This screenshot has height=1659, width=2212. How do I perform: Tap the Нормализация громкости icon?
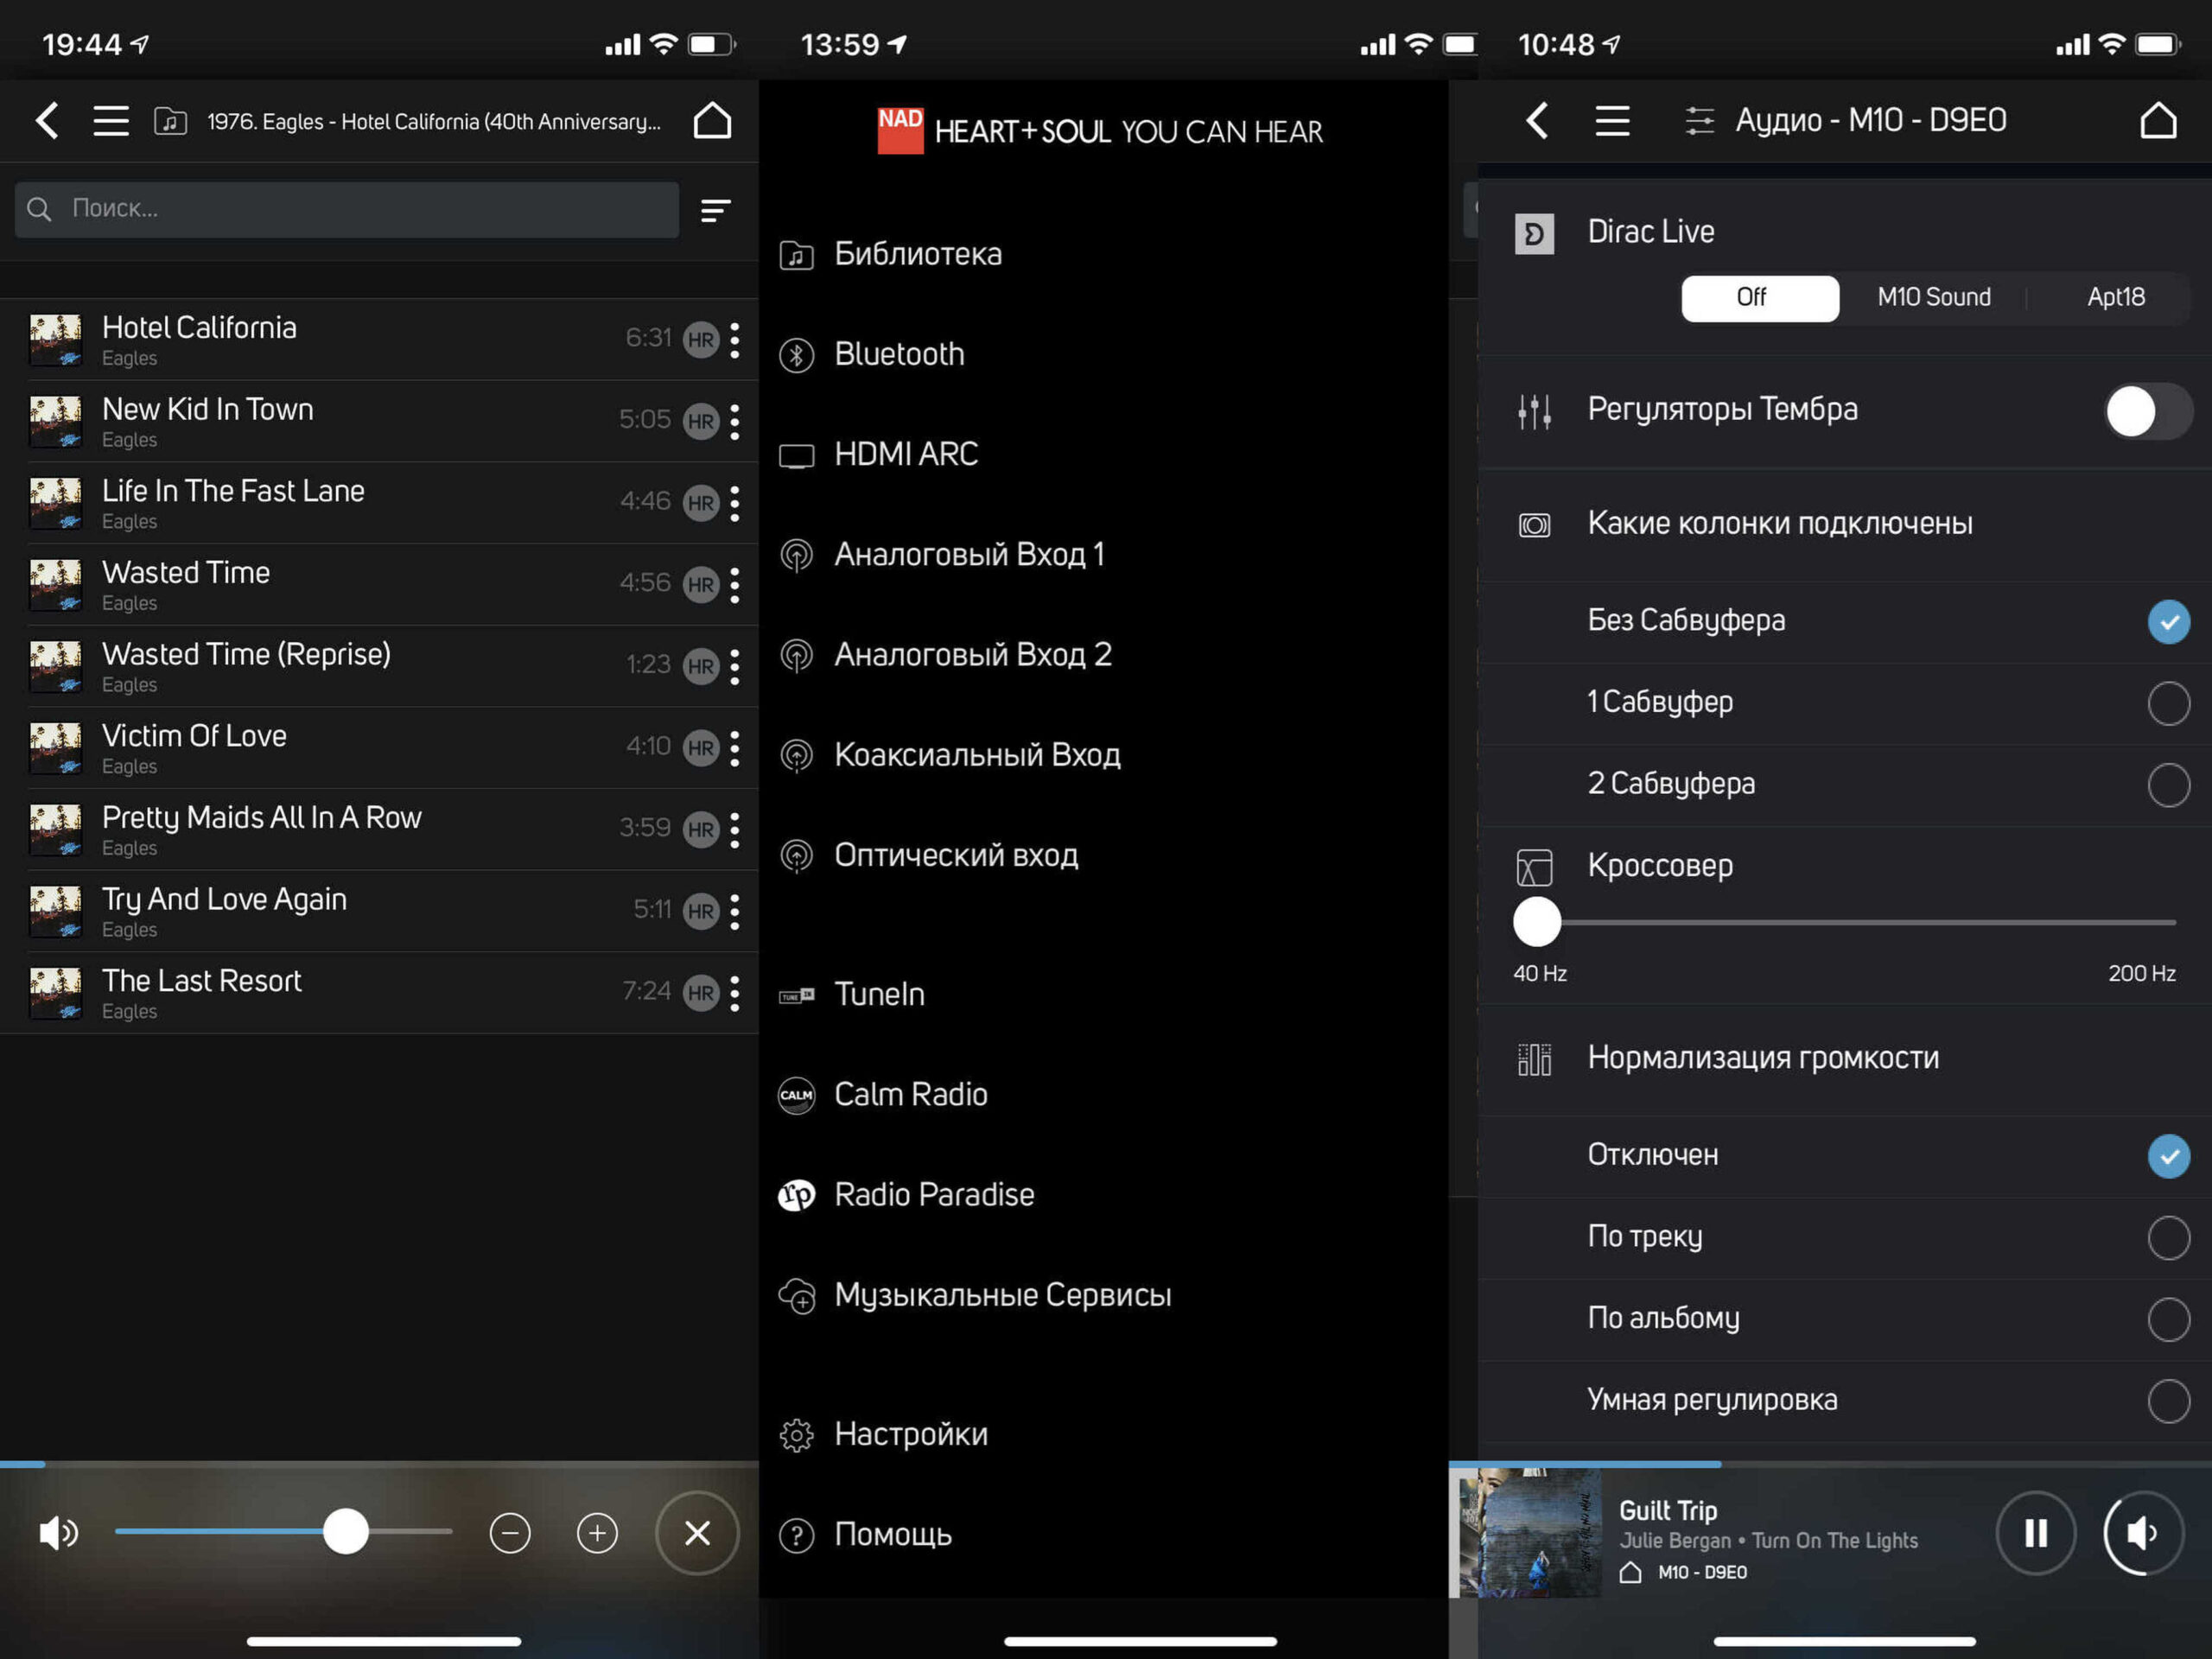(x=1534, y=1059)
